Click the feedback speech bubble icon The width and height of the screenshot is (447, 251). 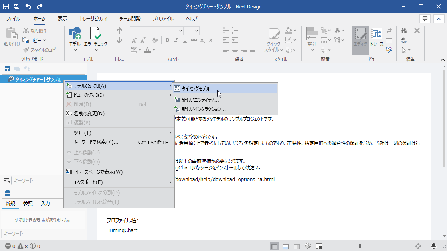pos(425,19)
